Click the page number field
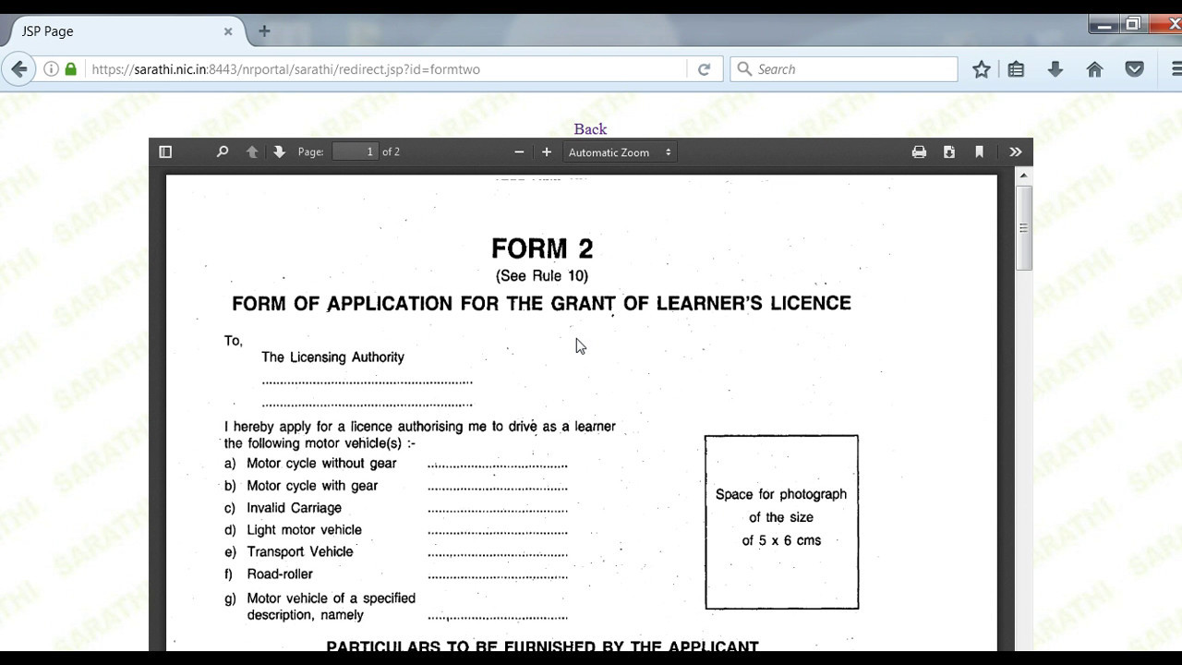This screenshot has height=665, width=1182. [x=356, y=152]
